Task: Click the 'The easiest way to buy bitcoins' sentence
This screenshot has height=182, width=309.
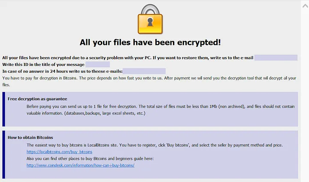Action: 154,145
